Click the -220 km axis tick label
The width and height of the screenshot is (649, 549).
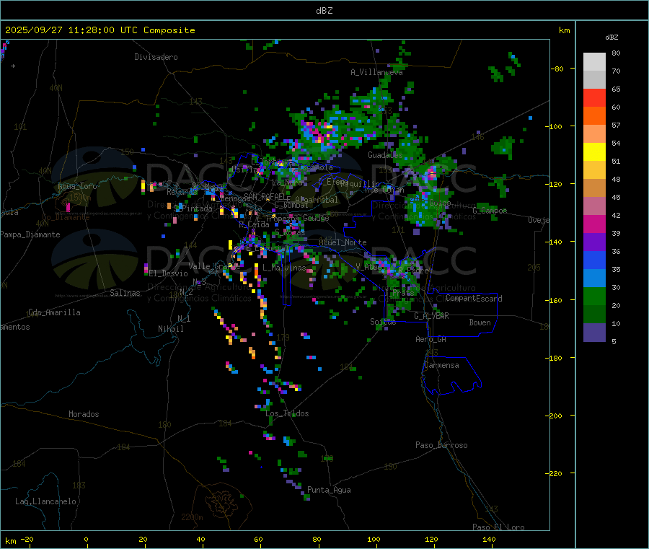coord(555,474)
